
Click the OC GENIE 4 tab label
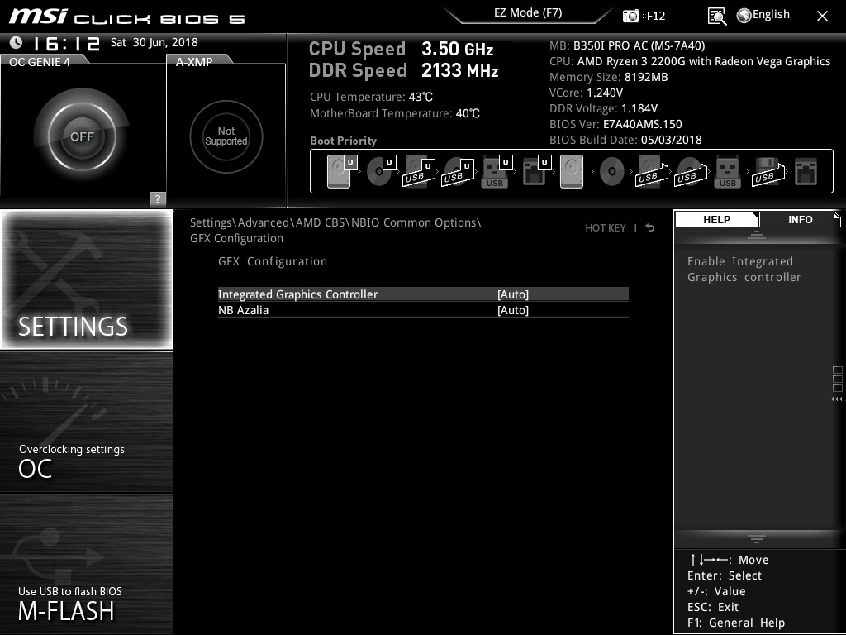(x=40, y=62)
